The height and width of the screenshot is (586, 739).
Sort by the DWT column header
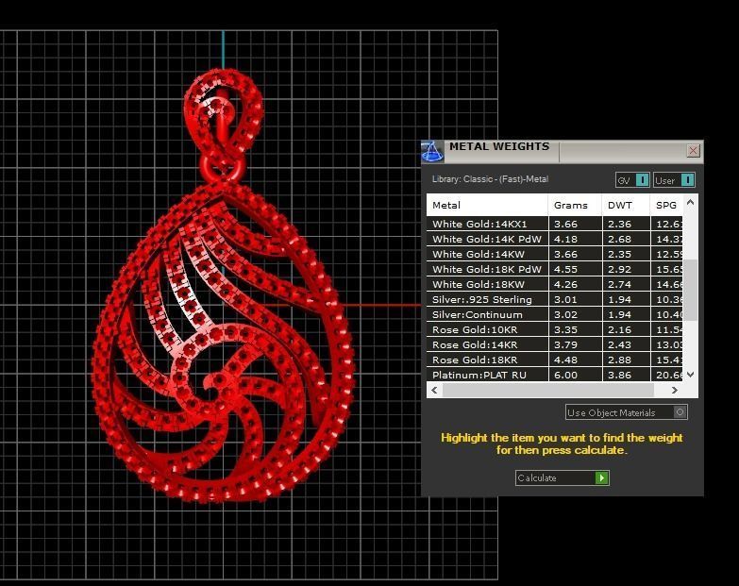pyautogui.click(x=626, y=205)
